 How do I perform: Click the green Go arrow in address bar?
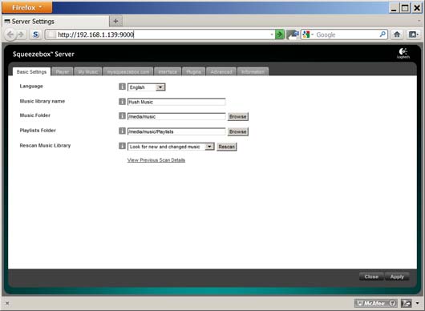[x=279, y=34]
